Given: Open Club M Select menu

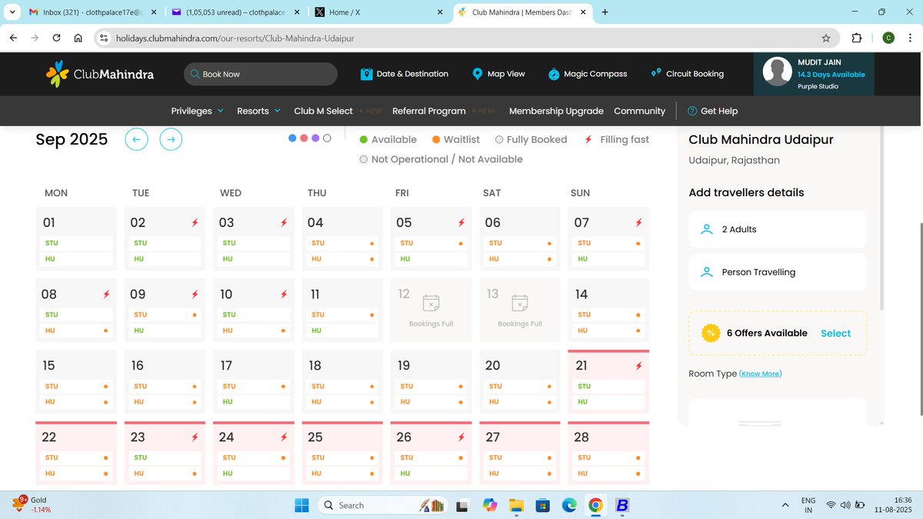Looking at the screenshot, I should click(x=323, y=111).
